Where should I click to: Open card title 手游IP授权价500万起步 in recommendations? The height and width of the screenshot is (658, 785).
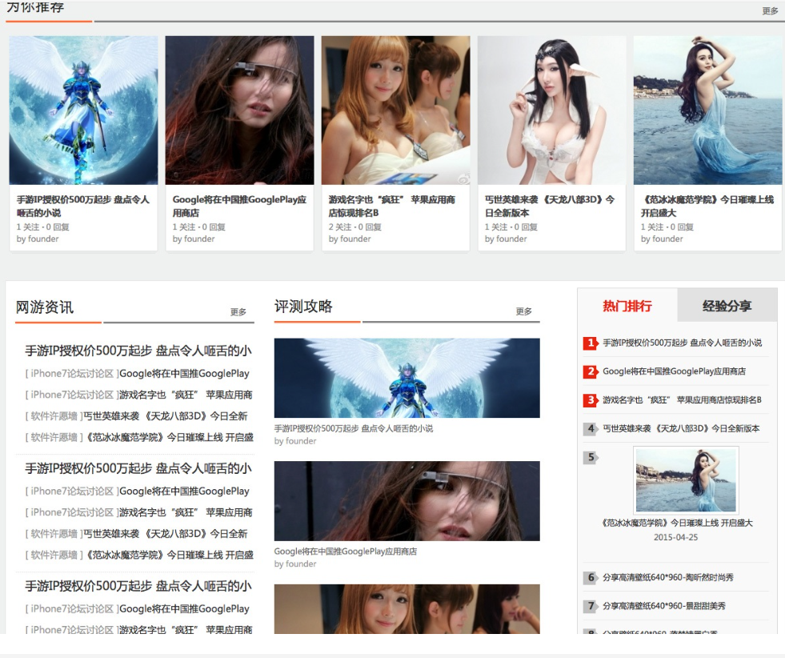point(83,206)
